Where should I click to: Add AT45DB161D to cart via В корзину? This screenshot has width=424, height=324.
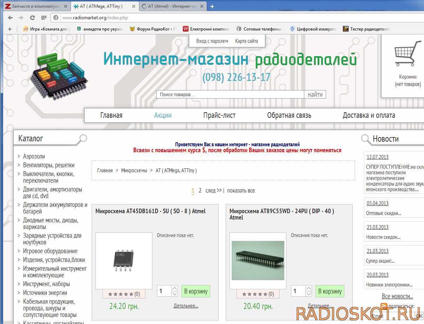coord(196,291)
